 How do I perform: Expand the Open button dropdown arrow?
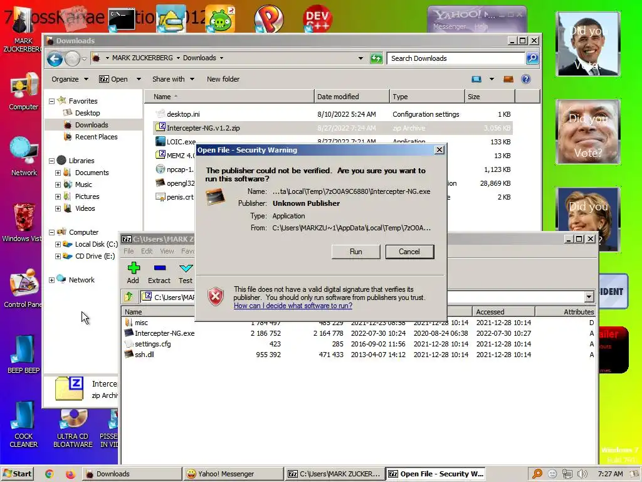139,79
